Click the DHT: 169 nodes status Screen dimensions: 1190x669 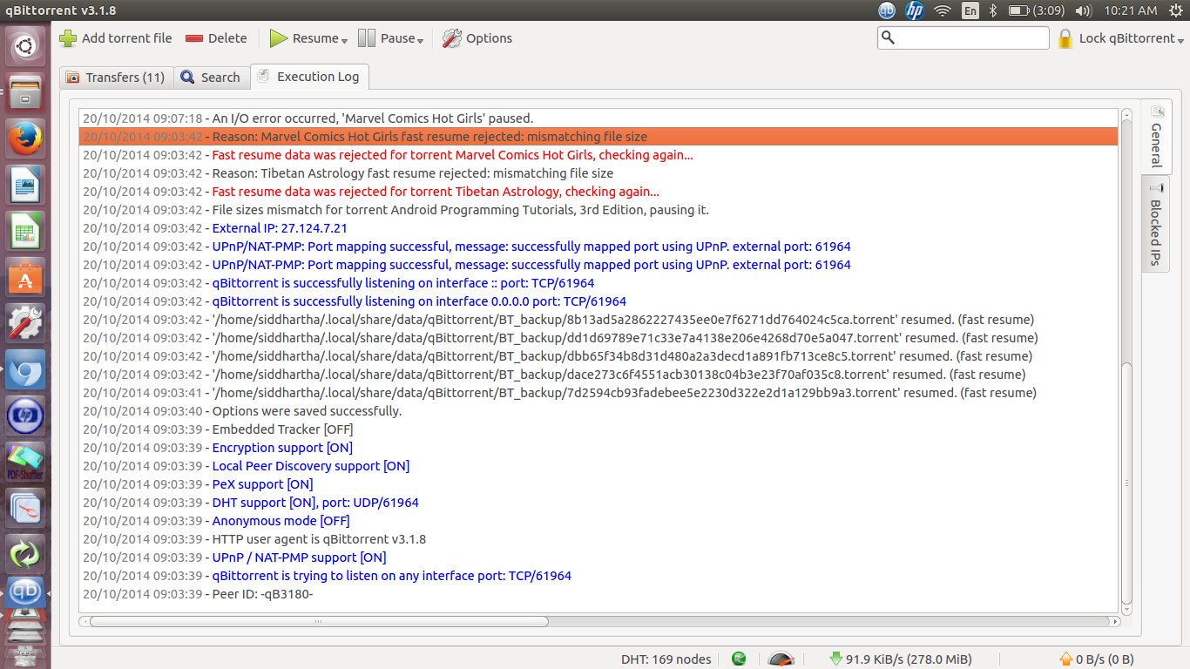[x=666, y=659]
